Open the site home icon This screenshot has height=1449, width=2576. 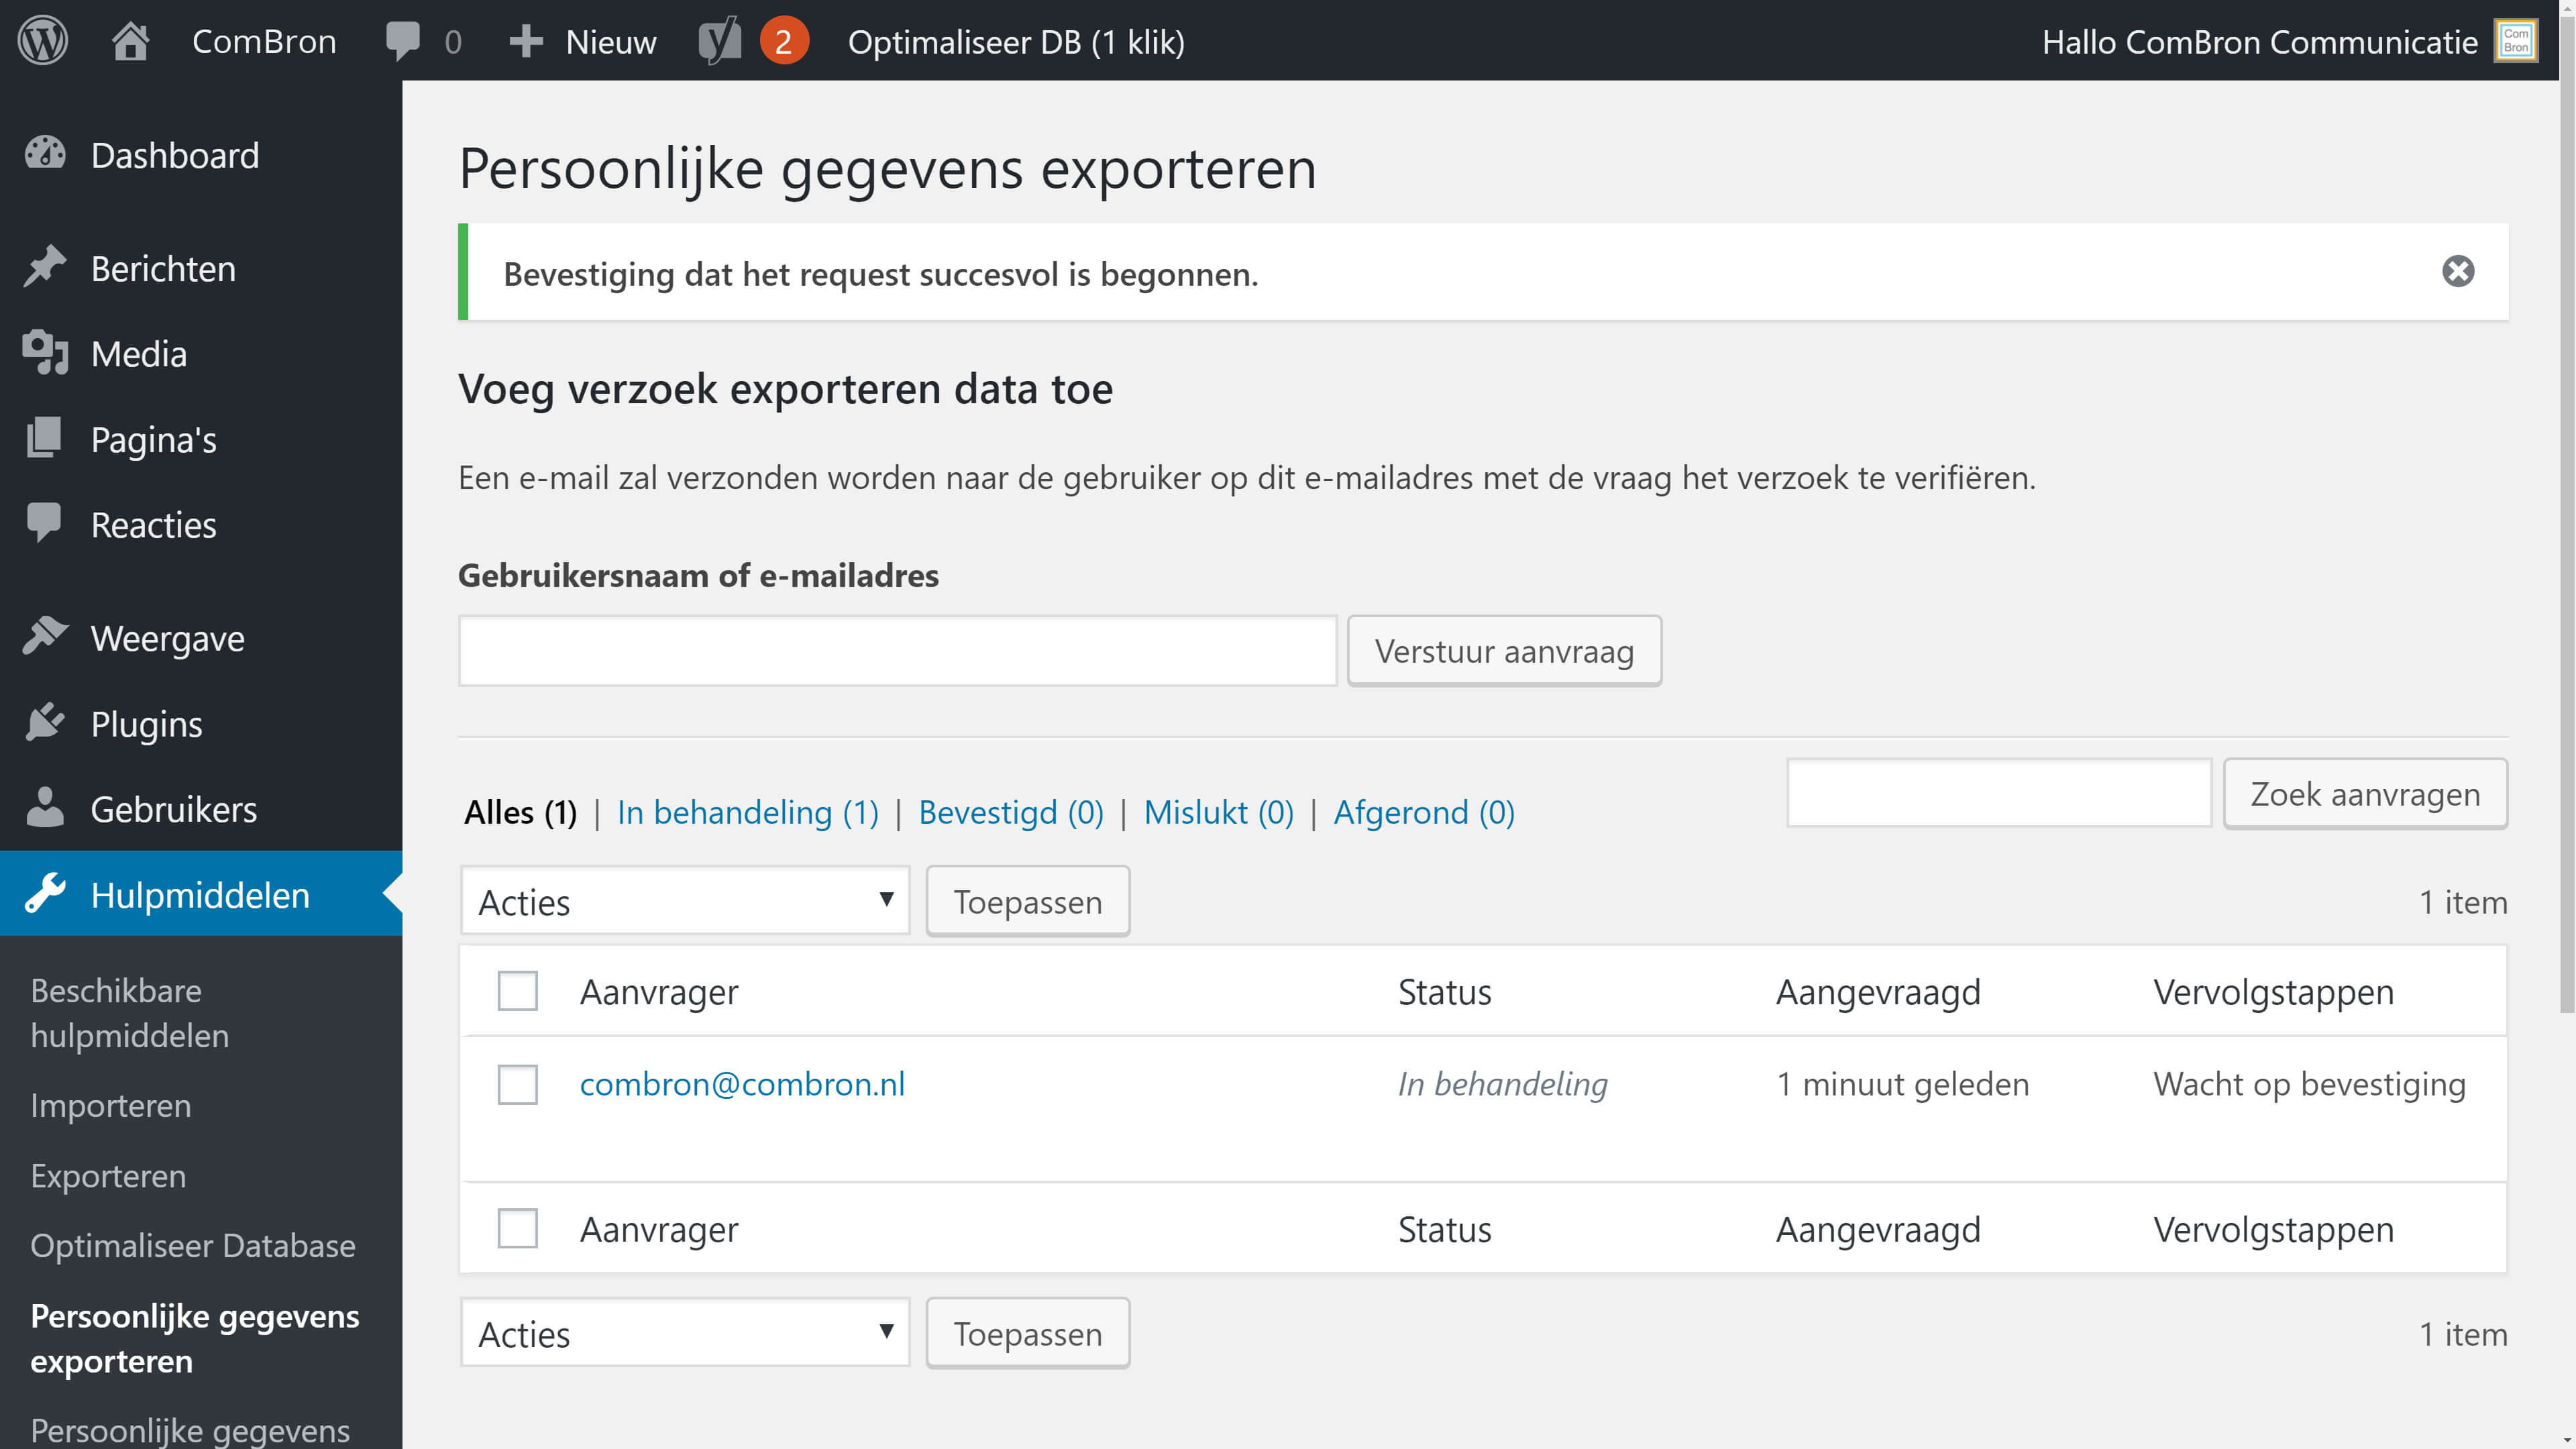(130, 41)
